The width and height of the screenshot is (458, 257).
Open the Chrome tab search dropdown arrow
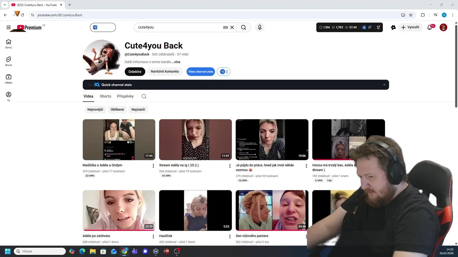(x=5, y=5)
